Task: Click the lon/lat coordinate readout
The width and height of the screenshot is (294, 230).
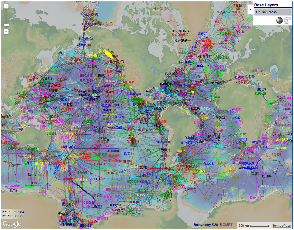Action: [x=13, y=214]
